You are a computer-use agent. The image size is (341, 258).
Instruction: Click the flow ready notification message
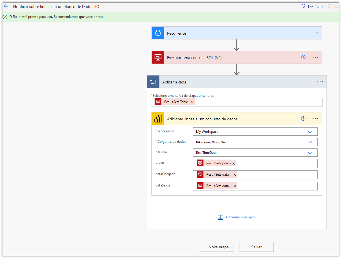56,17
